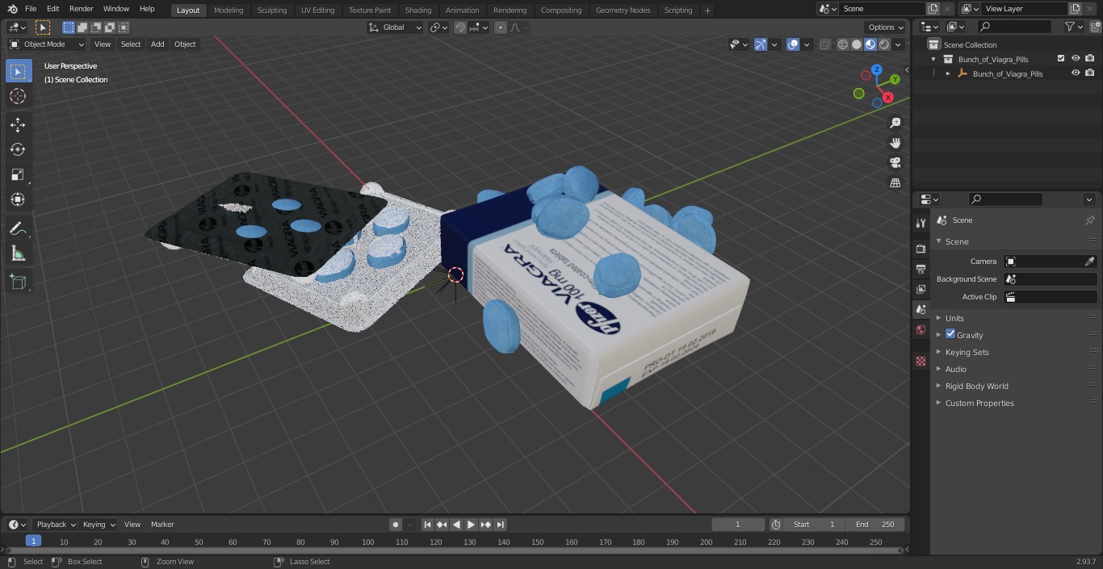The image size is (1103, 569).
Task: Switch to wireframe viewport shading
Action: click(x=843, y=44)
